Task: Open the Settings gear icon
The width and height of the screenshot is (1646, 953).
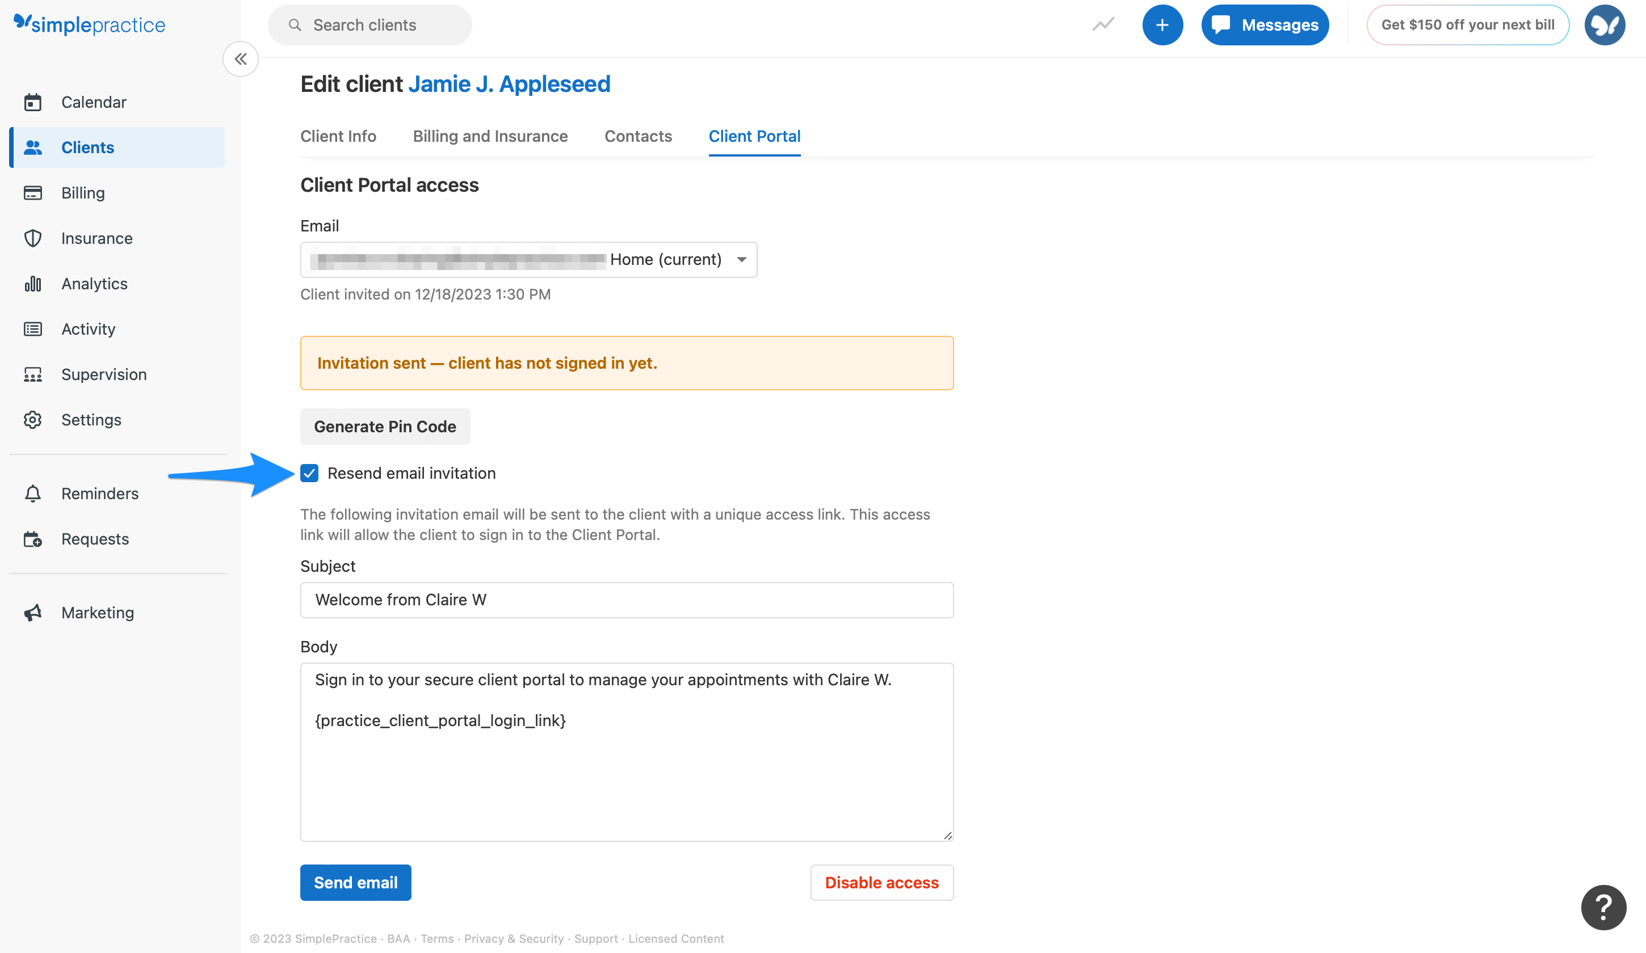Action: [x=33, y=420]
